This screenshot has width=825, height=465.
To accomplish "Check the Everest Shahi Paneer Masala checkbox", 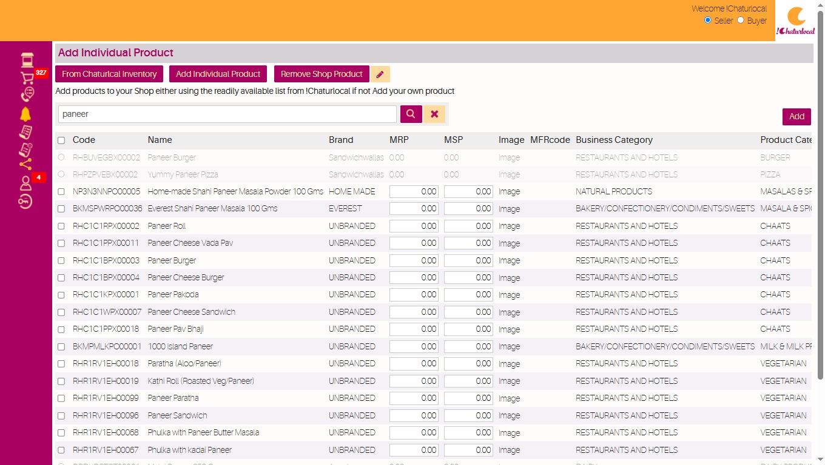I will [61, 209].
